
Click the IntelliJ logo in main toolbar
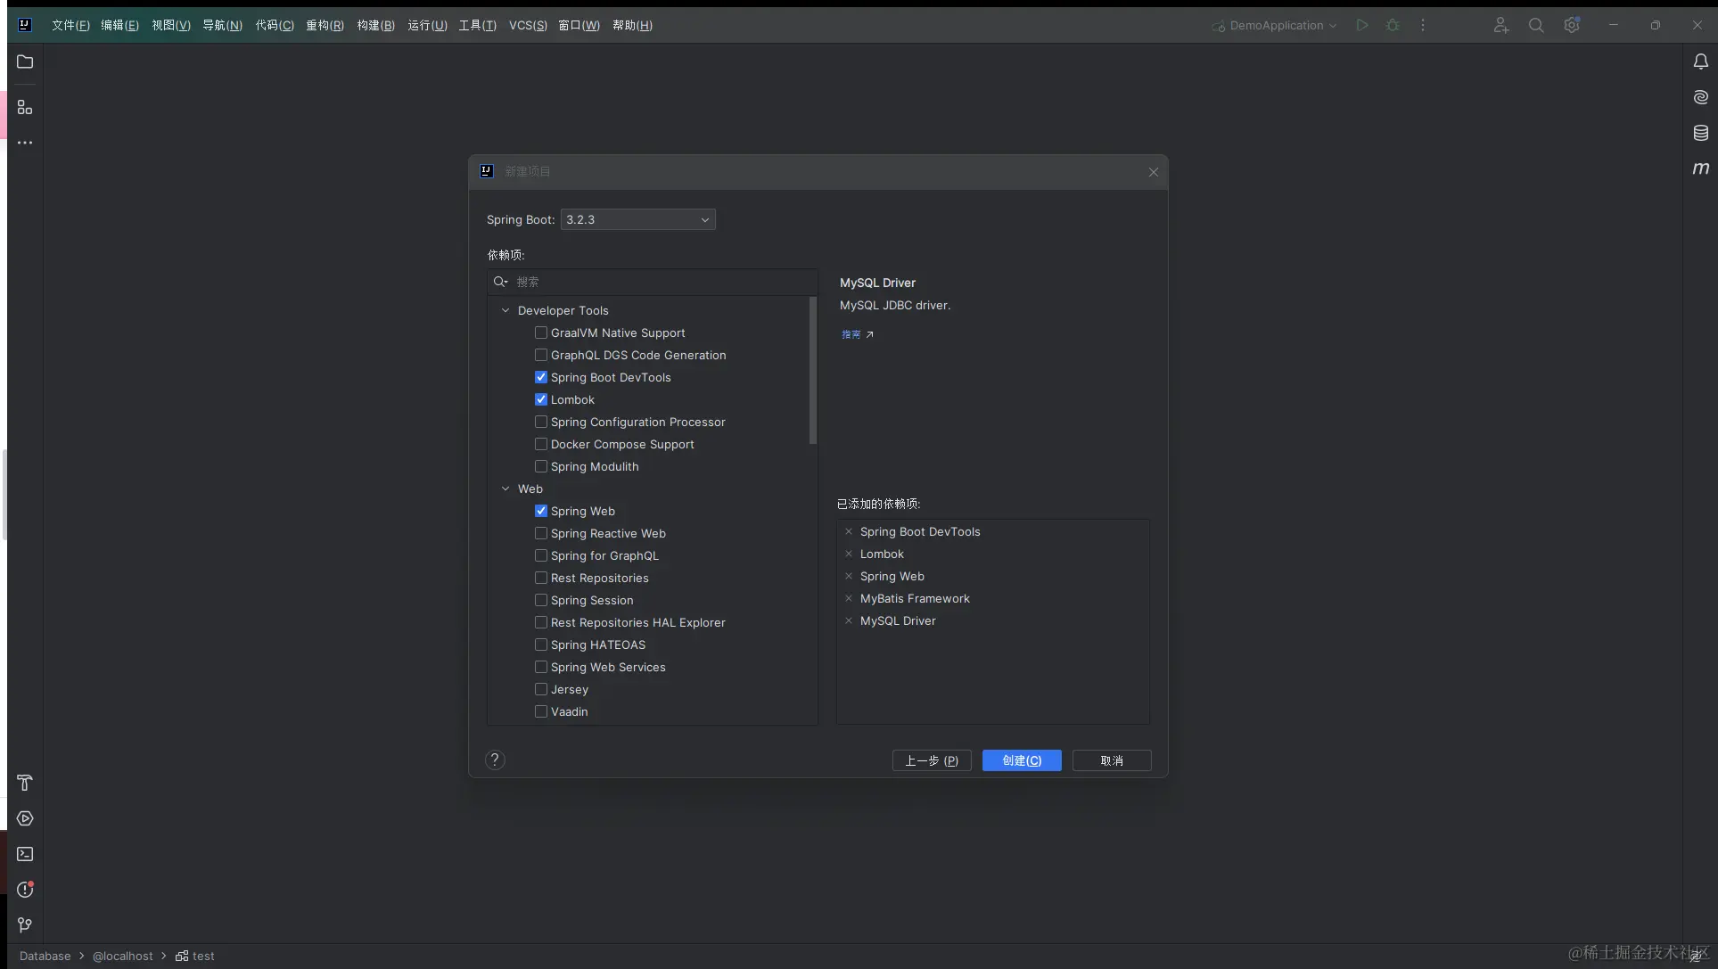25,25
